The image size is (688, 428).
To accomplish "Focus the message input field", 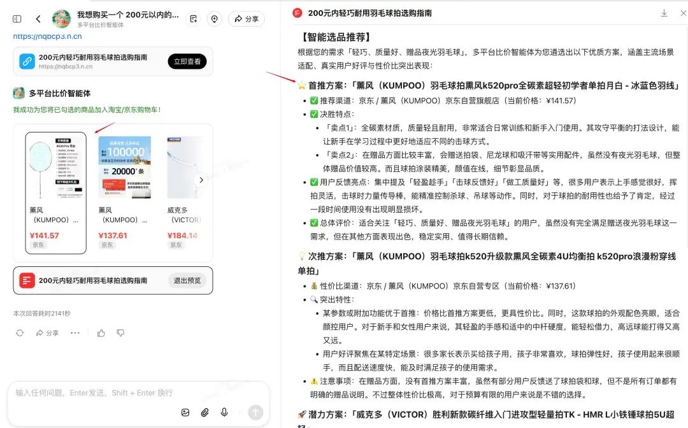I will pyautogui.click(x=138, y=393).
